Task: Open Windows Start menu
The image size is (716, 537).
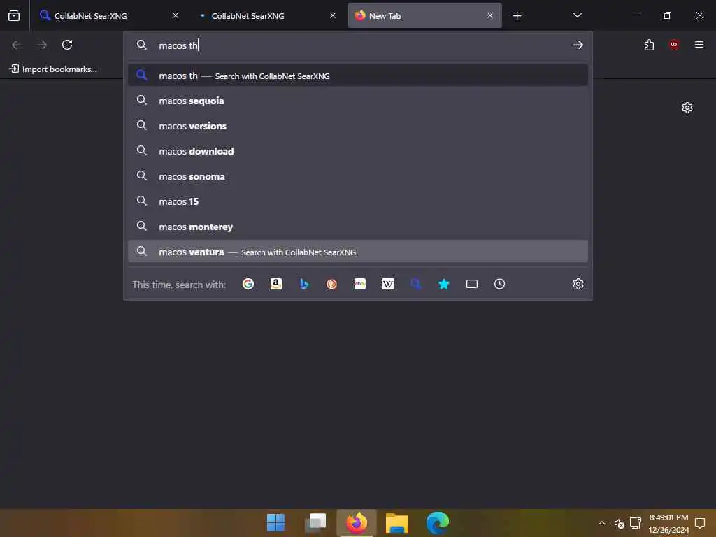Action: point(275,523)
